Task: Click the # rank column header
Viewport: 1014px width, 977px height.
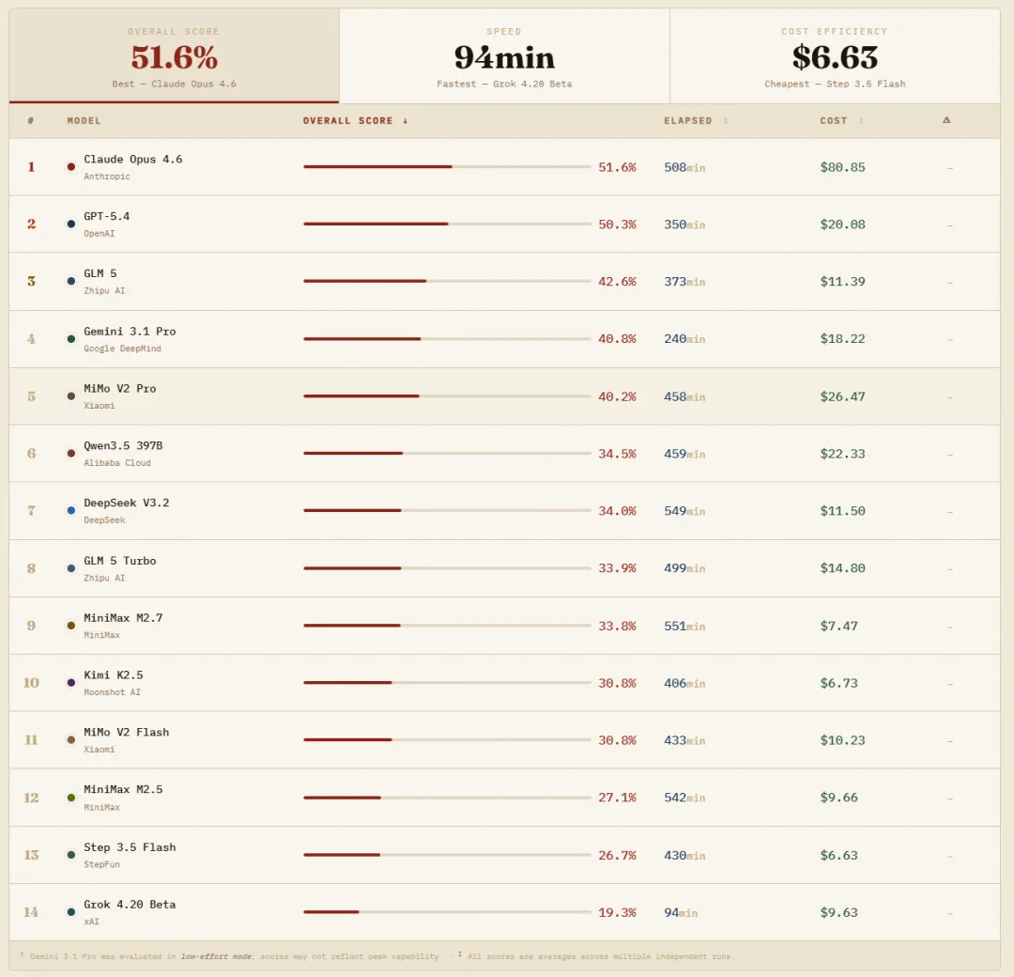Action: [x=30, y=121]
